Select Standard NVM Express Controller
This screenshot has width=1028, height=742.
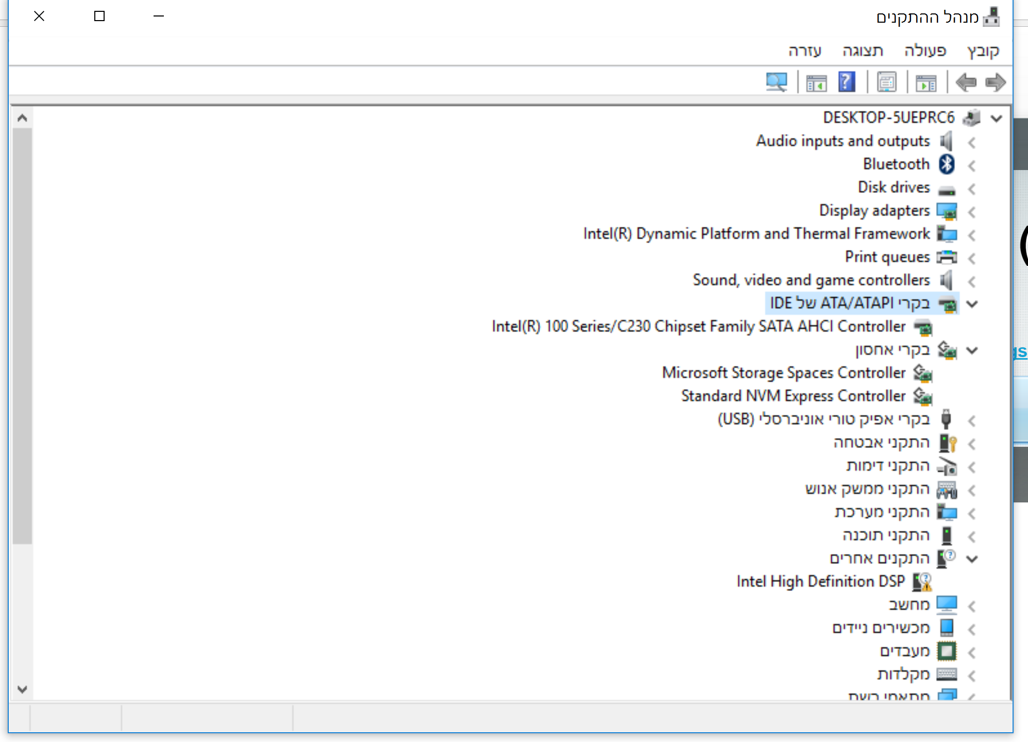pyautogui.click(x=793, y=396)
